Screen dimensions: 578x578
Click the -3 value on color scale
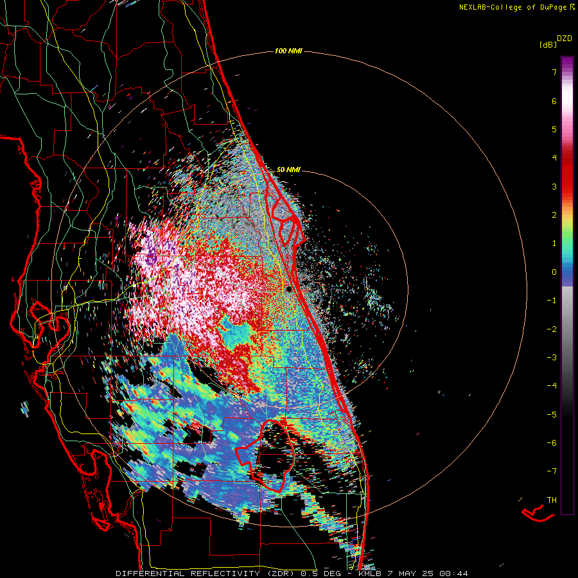click(552, 357)
